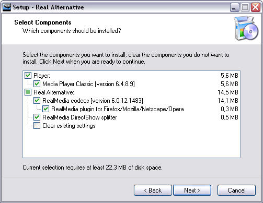The width and height of the screenshot is (263, 203).
Task: Select the 'Real Alternative:' row label
Action: point(54,92)
